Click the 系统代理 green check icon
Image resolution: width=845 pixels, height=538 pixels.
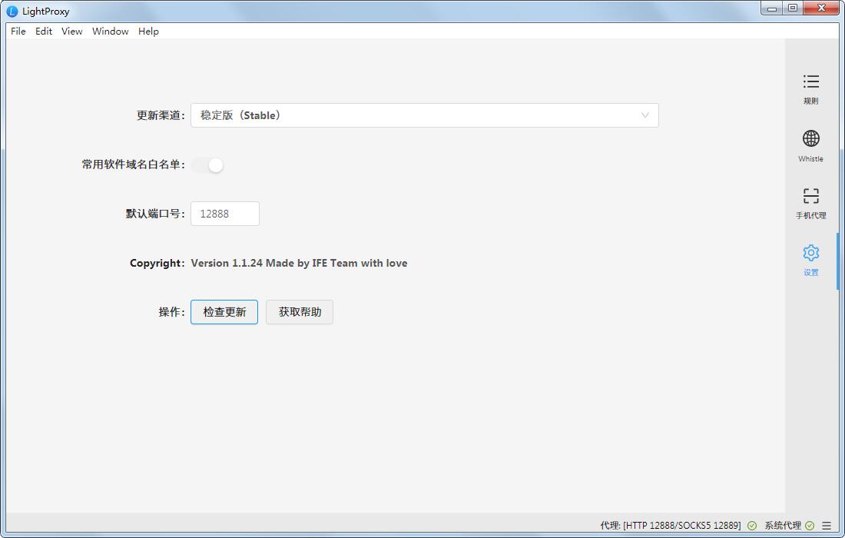coord(810,526)
